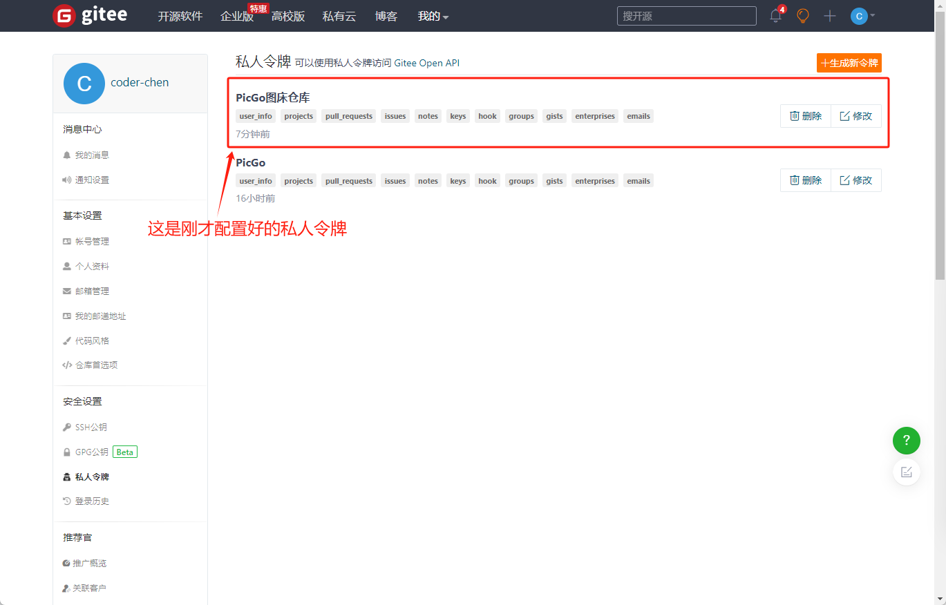Click the 生成新令牌 button
The height and width of the screenshot is (605, 946).
(849, 63)
